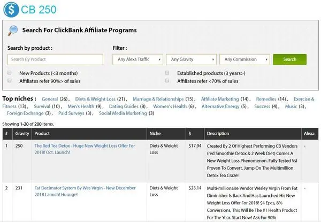Open the Remedies niche link
This screenshot has width=321, height=222.
click(x=266, y=99)
